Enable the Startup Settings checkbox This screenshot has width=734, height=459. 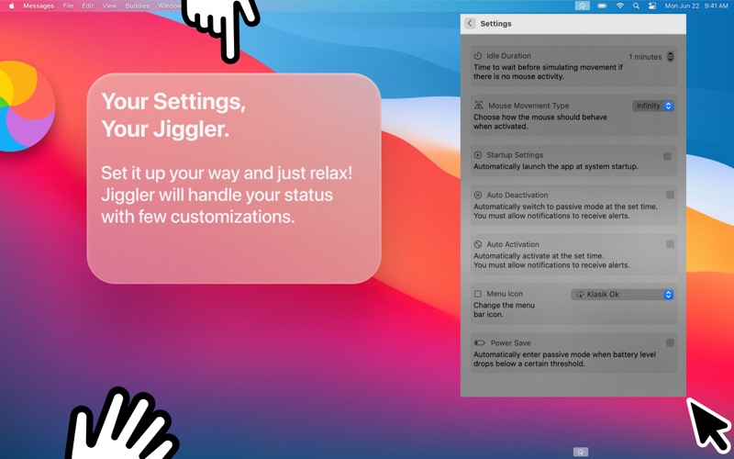668,156
